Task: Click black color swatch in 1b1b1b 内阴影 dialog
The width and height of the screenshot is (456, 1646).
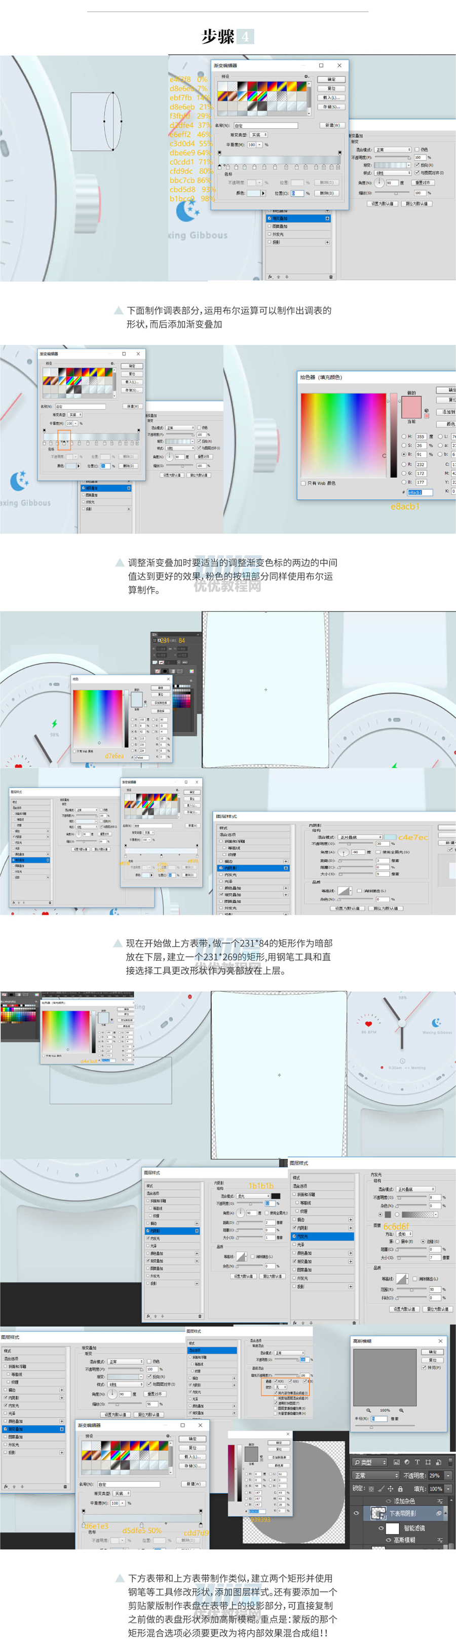Action: pyautogui.click(x=275, y=1196)
